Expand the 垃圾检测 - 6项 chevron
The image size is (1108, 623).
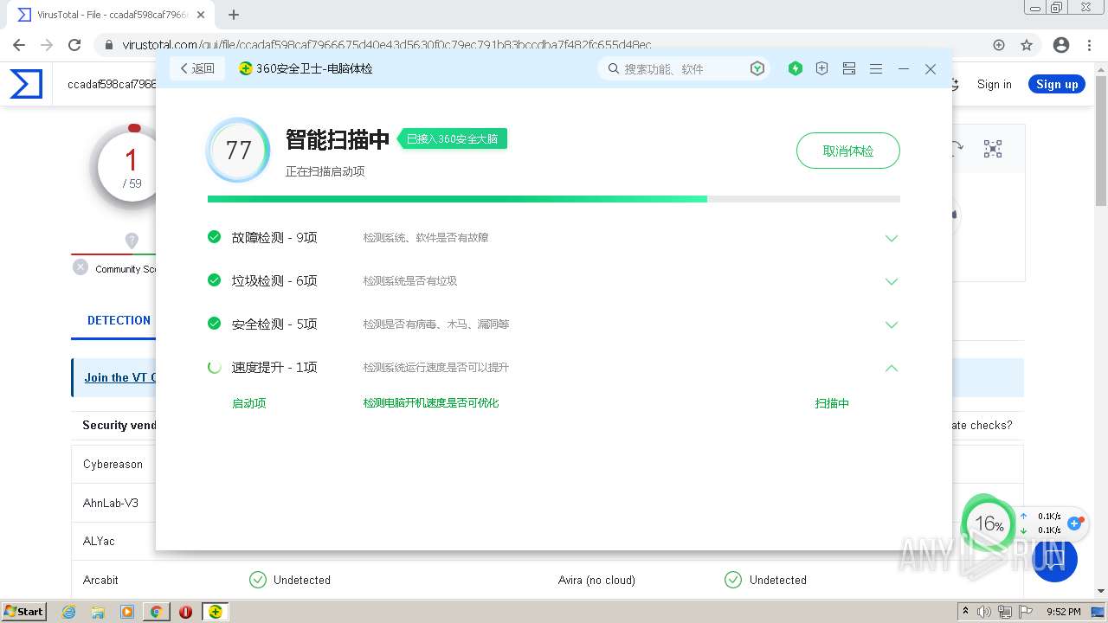[892, 281]
